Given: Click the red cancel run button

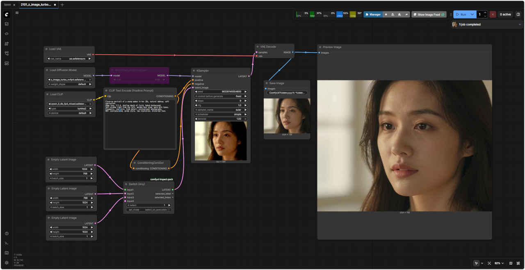Looking at the screenshot, I should click(x=493, y=14).
